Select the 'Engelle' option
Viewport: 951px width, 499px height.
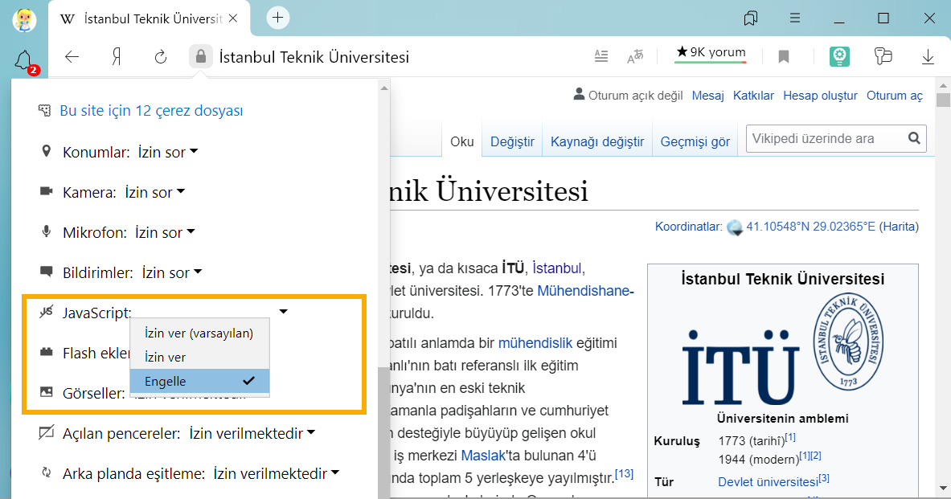click(199, 382)
